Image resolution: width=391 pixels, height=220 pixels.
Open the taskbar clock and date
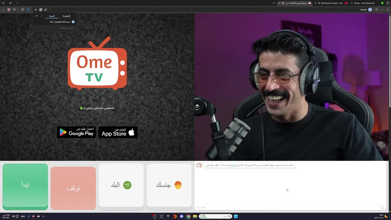click(x=6, y=216)
